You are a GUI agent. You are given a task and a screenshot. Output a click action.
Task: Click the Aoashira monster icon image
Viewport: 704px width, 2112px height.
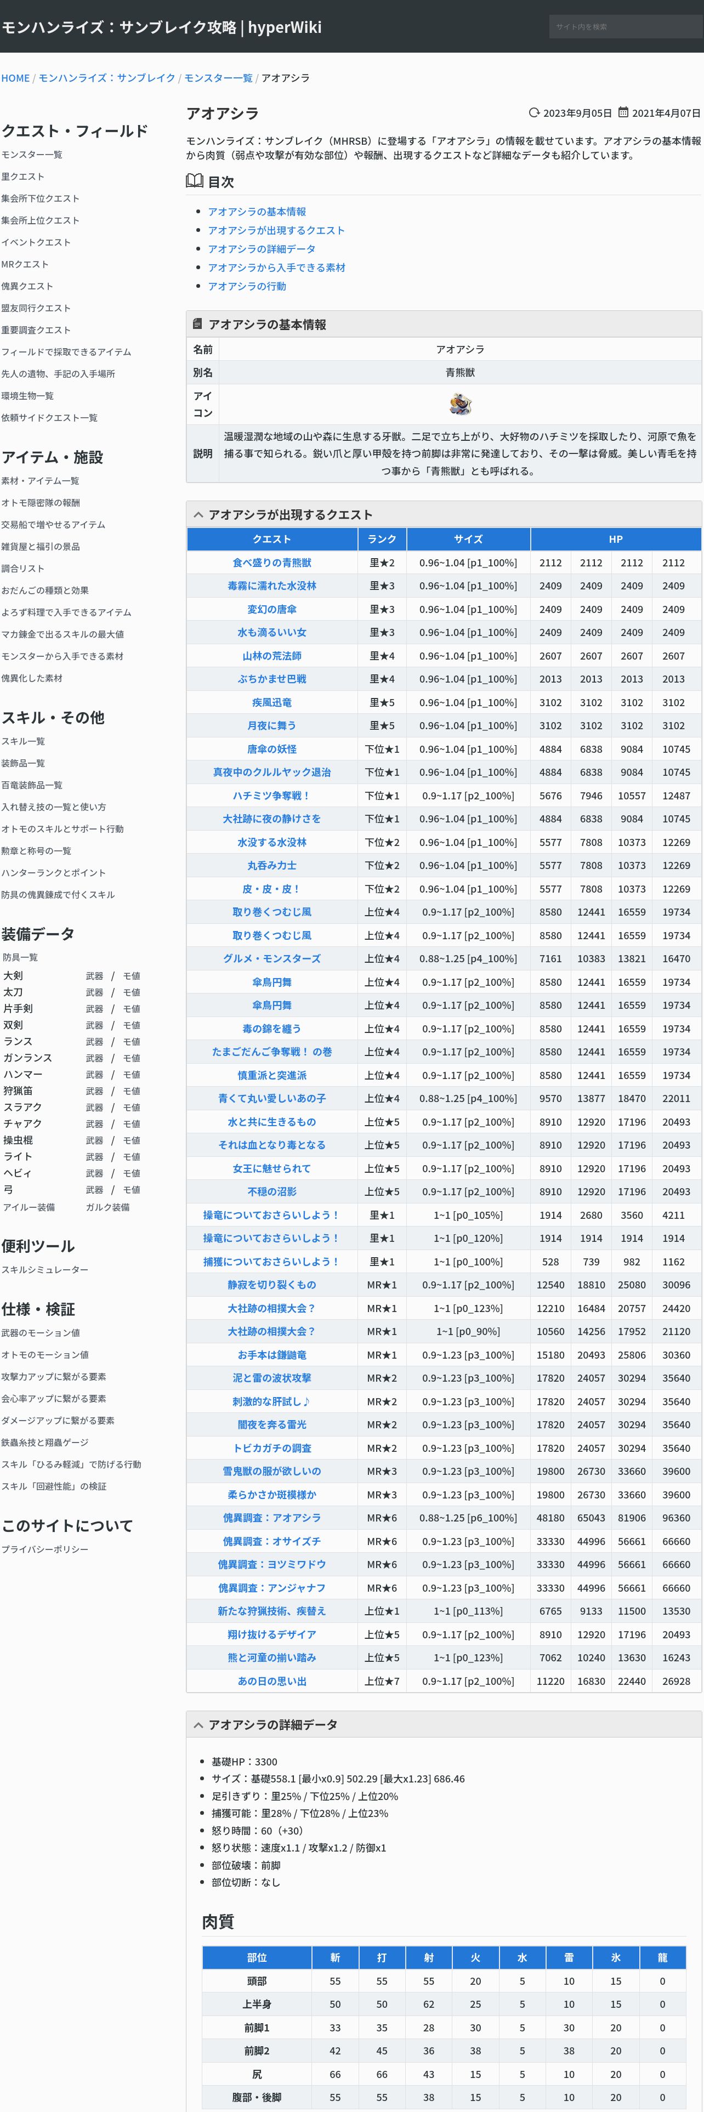[x=460, y=404]
